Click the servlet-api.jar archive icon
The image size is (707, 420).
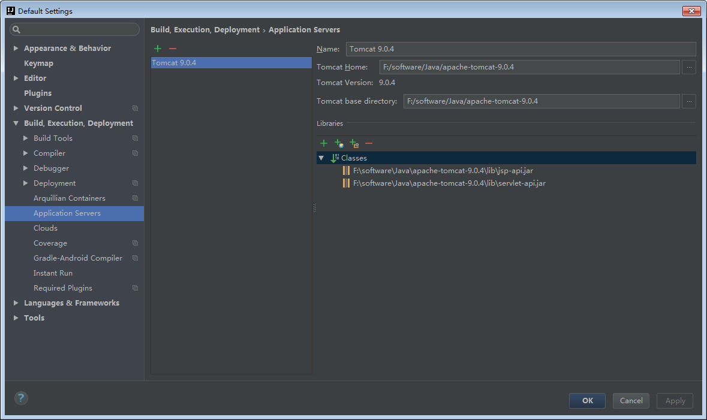coord(346,183)
